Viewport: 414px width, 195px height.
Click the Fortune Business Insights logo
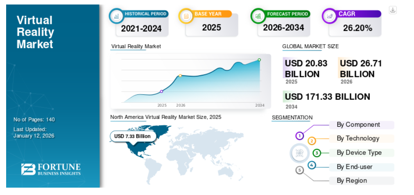coord(51,169)
